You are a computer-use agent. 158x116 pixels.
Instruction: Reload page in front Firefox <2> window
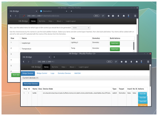click(x=116, y=62)
